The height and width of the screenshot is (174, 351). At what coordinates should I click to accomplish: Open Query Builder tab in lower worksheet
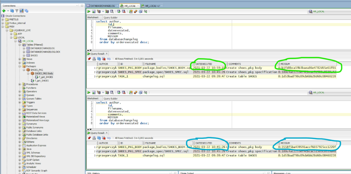coord(111,98)
